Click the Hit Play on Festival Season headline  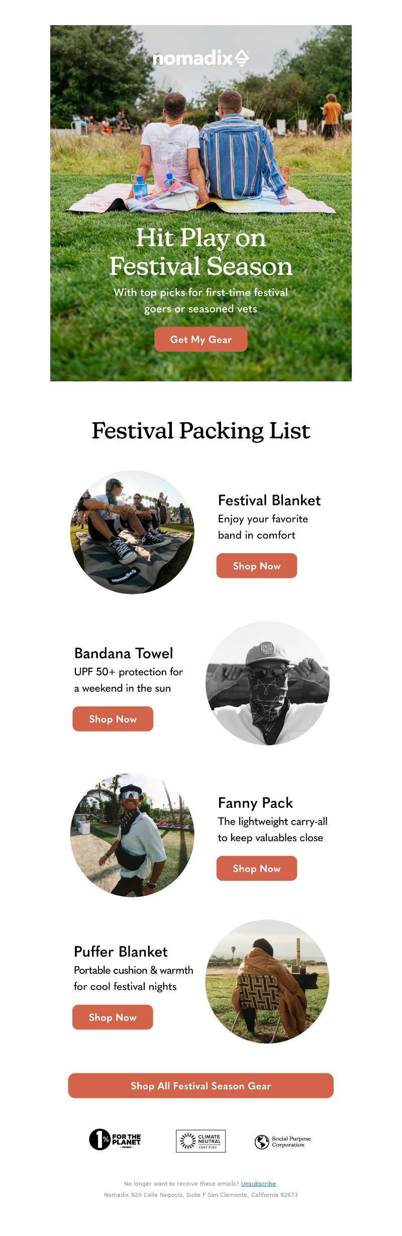pos(201,252)
